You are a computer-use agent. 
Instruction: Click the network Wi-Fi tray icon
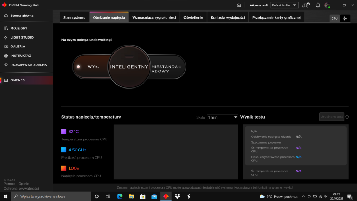pos(320,196)
